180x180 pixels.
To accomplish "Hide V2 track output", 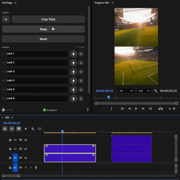I will 26,149.
